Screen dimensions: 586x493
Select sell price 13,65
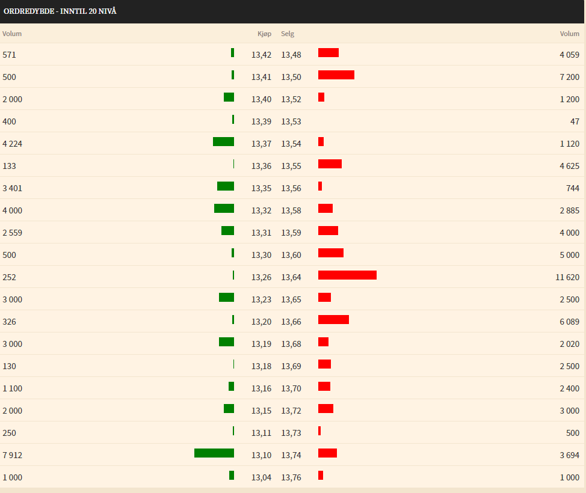click(x=291, y=299)
